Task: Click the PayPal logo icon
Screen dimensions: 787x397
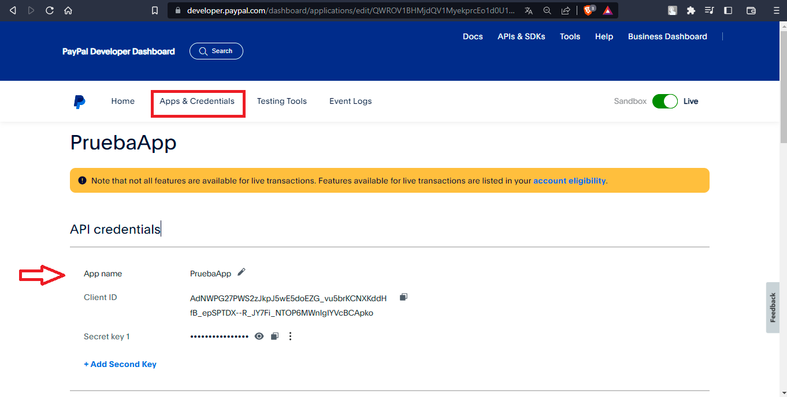Action: [79, 102]
